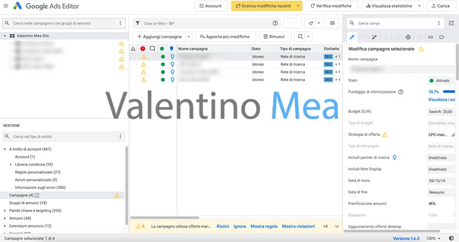Open options menu in Cerca campi search
459x242 pixels.
tap(438, 23)
